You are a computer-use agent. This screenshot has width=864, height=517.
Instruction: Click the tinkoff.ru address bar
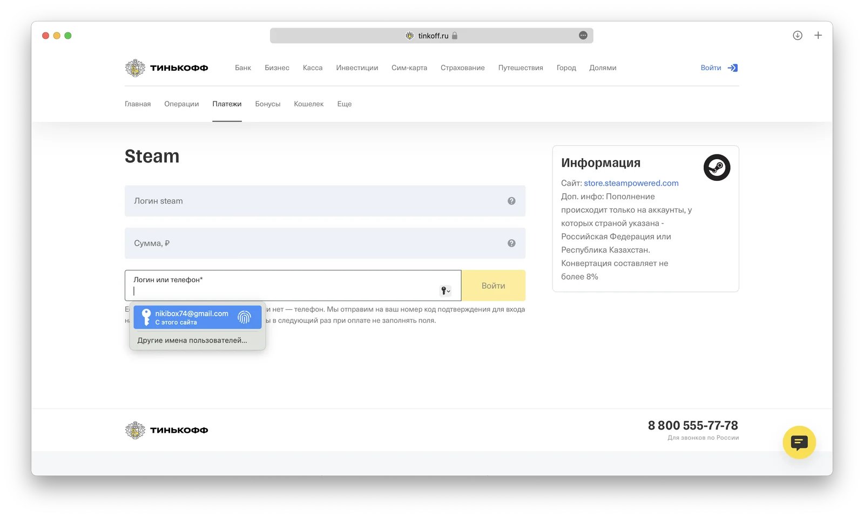point(431,36)
